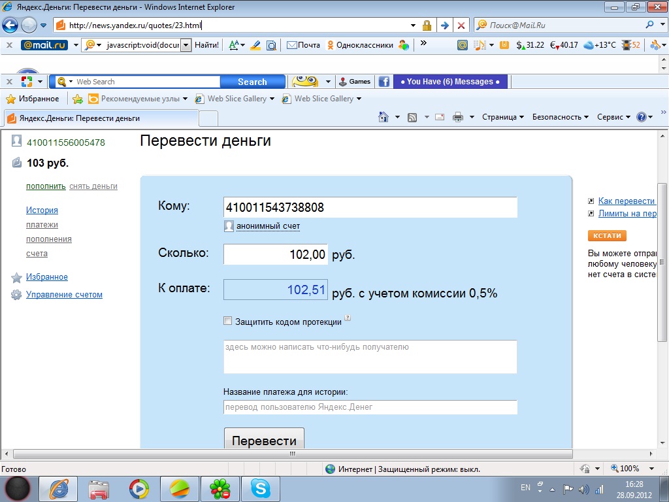669x502 pixels.
Task: Click the анонимный счет link
Action: coord(268,226)
